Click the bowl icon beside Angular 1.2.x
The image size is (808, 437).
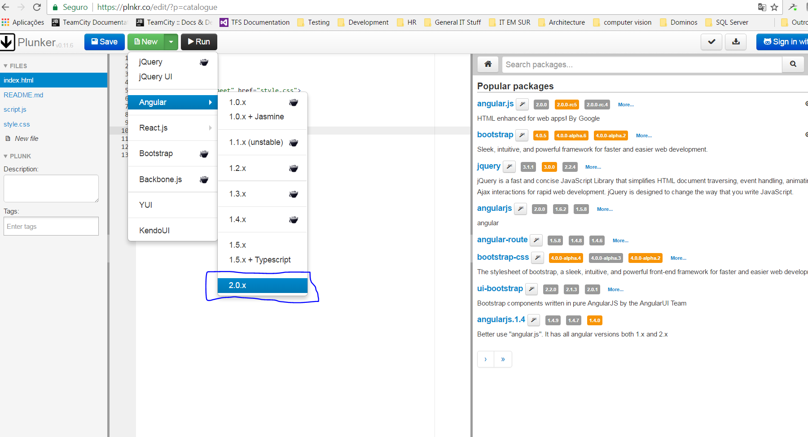[x=294, y=169]
